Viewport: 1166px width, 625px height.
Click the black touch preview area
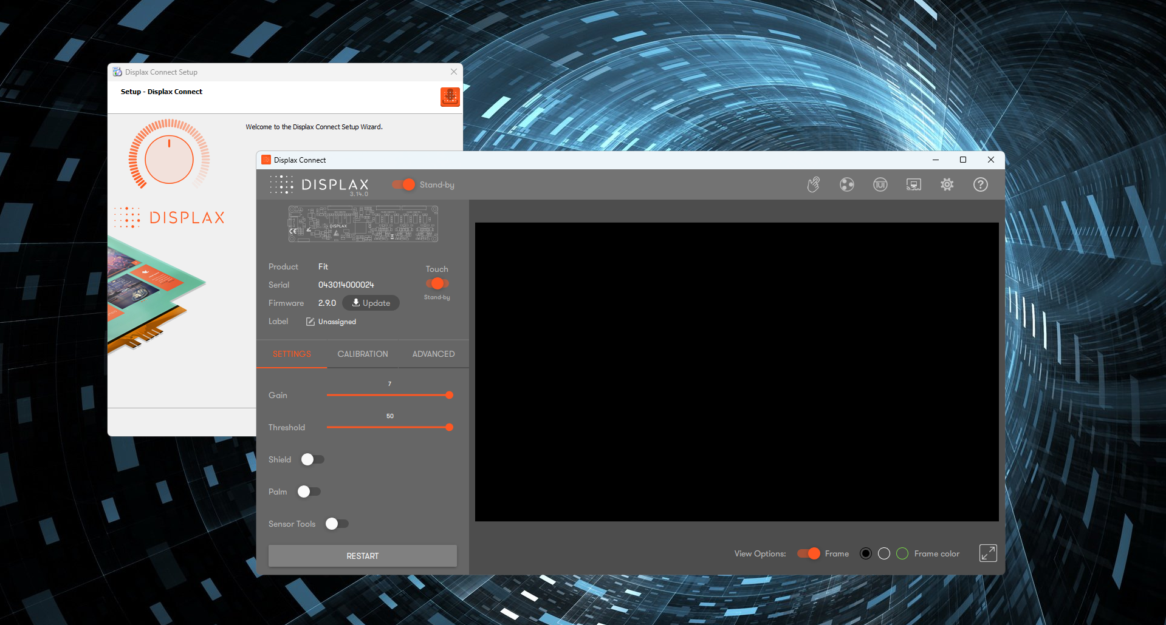736,371
